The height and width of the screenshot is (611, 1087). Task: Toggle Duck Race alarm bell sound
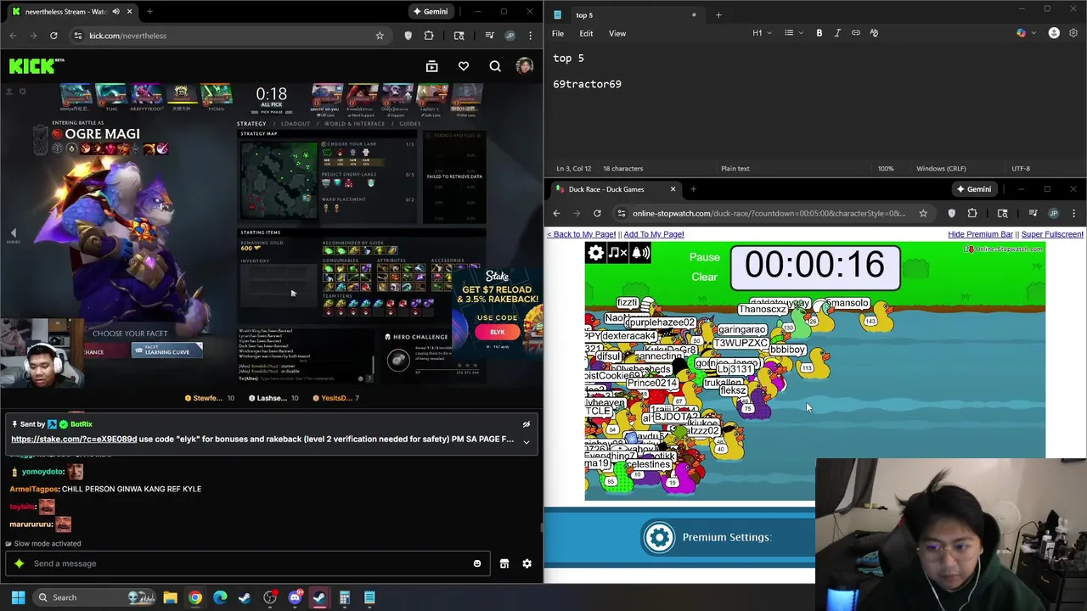coord(640,253)
